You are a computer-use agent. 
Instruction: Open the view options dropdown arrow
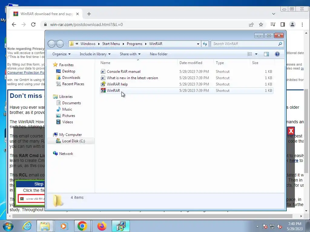256,54
